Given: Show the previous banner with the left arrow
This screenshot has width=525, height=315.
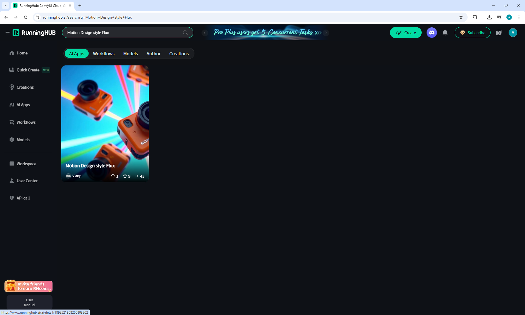Looking at the screenshot, I should [x=205, y=33].
